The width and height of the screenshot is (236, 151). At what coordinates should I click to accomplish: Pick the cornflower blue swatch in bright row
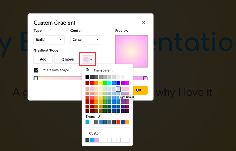click(x=114, y=83)
